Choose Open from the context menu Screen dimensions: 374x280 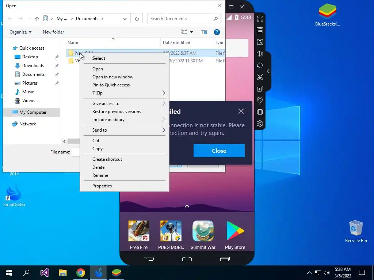click(x=125, y=69)
